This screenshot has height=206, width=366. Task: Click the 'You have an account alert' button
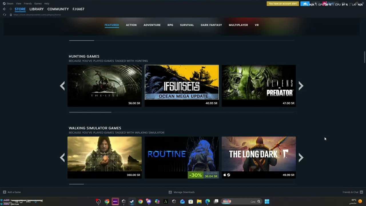click(x=283, y=4)
